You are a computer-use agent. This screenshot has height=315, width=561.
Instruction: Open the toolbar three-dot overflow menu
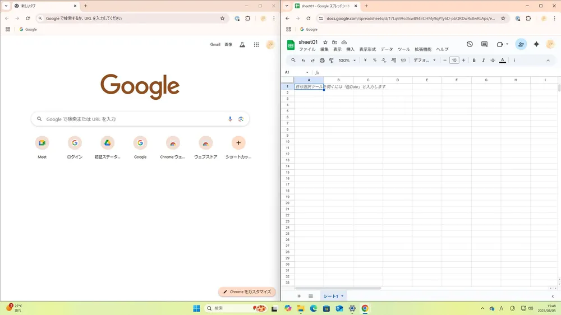(514, 61)
